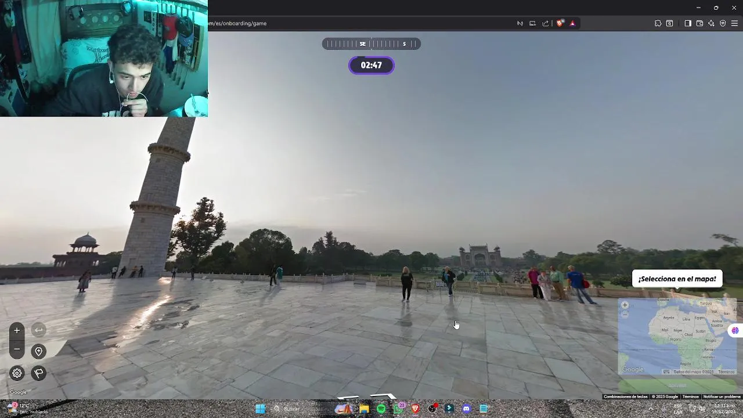Open Leo AI sparkle icon

point(711,23)
